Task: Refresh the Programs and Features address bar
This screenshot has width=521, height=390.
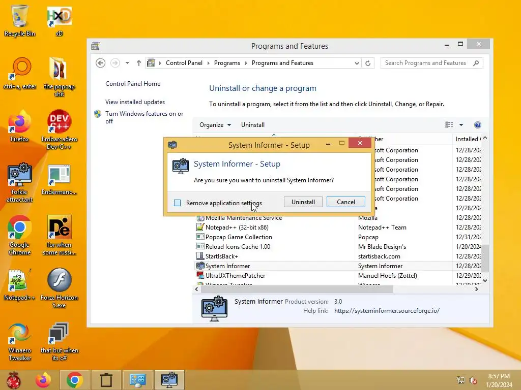Action: [x=368, y=63]
